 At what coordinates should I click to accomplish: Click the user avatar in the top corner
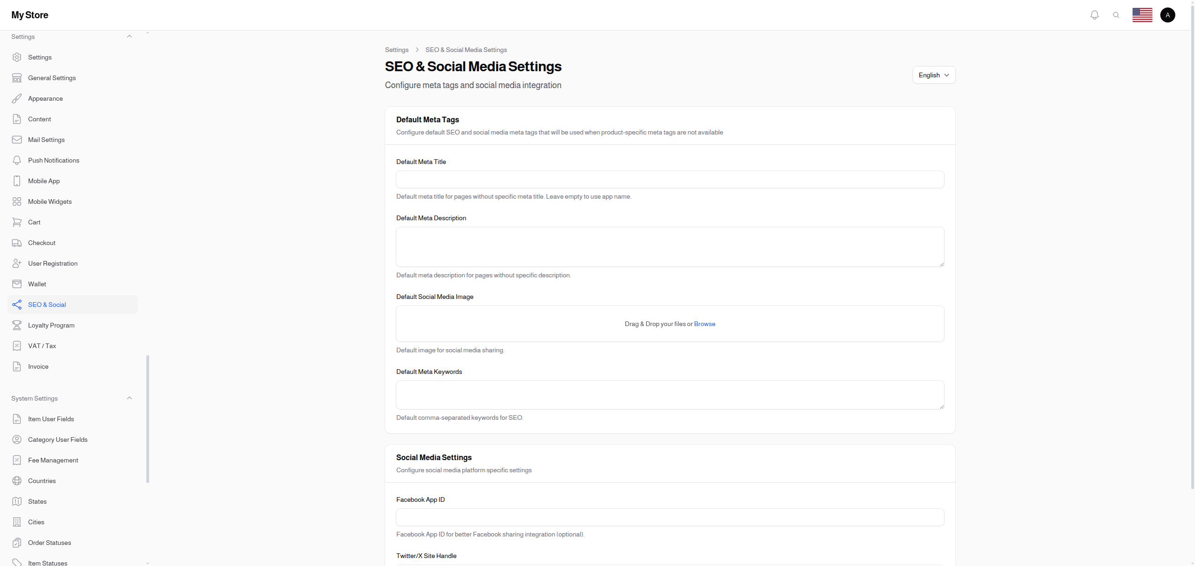(x=1167, y=15)
